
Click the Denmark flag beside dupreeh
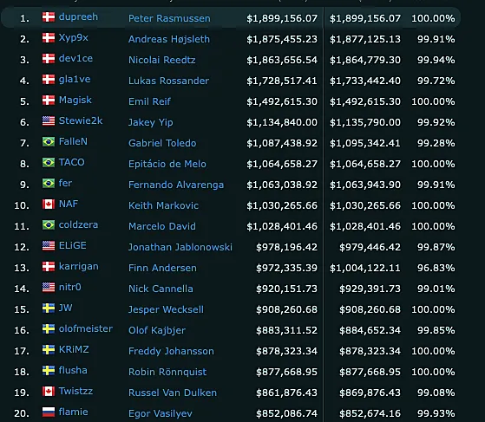[x=49, y=17]
